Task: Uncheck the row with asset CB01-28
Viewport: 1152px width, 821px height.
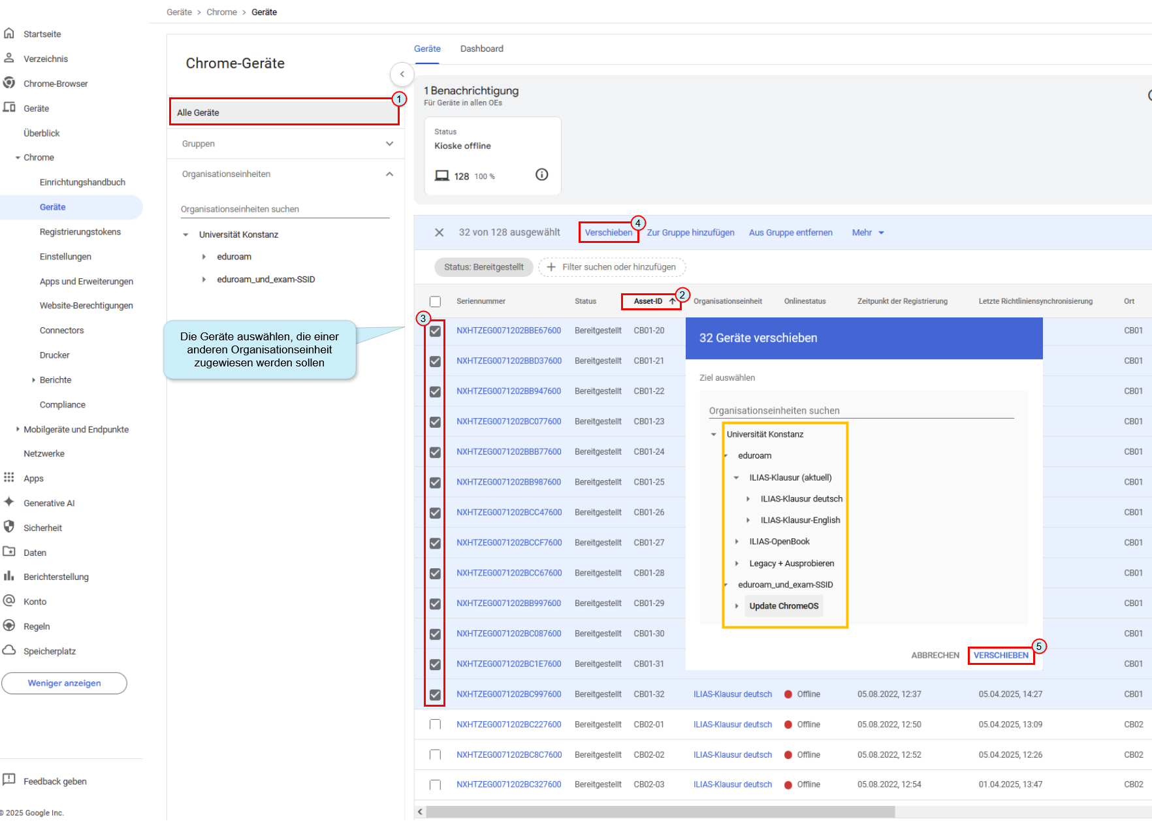Action: [436, 573]
